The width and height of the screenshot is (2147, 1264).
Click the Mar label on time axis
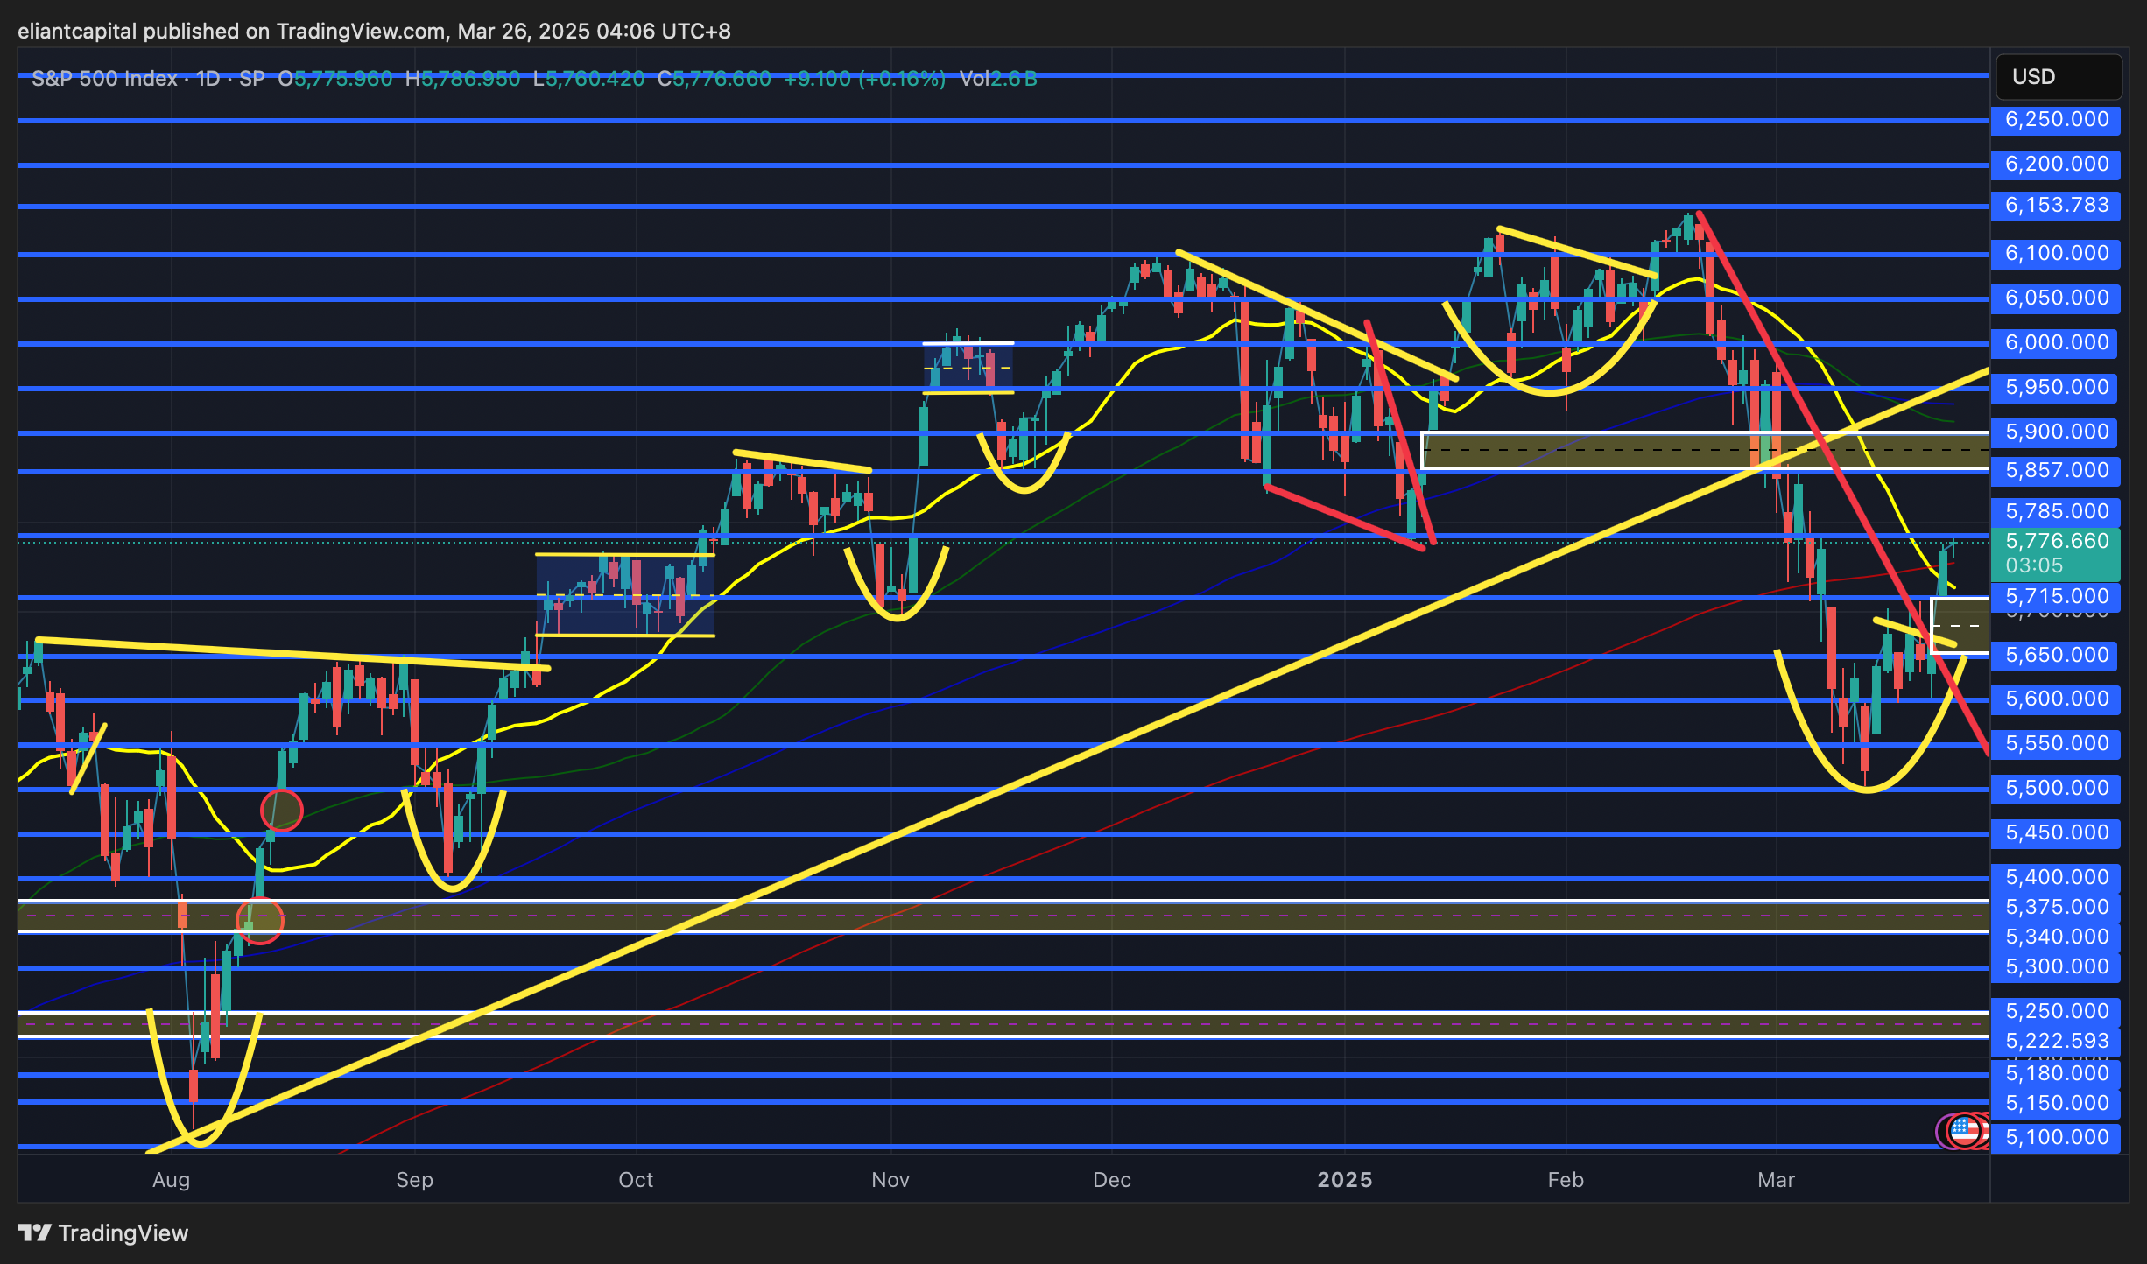tap(1776, 1180)
